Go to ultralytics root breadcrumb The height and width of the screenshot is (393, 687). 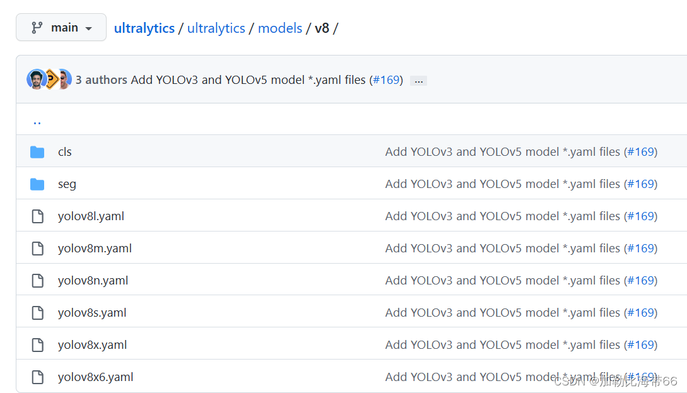144,28
